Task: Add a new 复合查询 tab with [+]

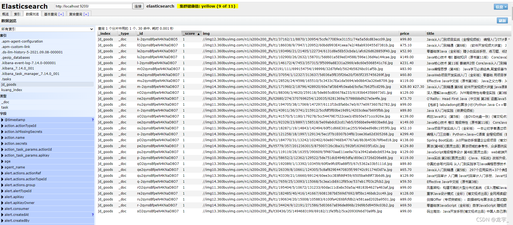Action: point(86,14)
